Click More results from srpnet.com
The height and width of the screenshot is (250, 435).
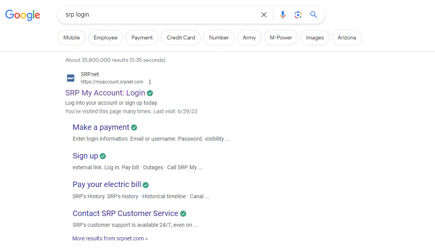click(110, 238)
